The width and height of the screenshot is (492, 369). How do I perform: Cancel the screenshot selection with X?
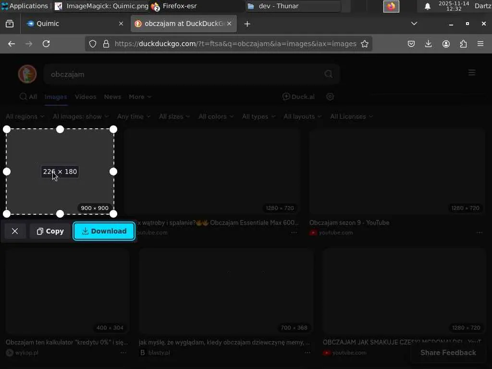[15, 231]
